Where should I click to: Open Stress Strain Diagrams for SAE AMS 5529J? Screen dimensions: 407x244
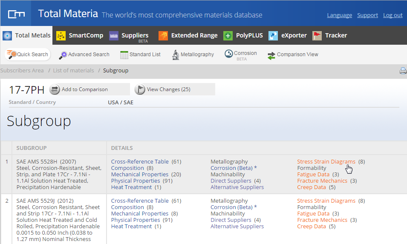326,201
